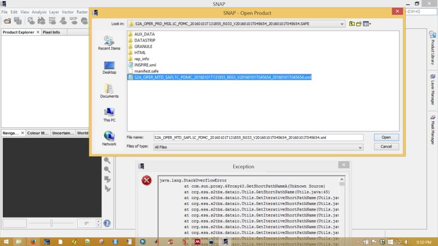438x246 pixels.
Task: Open the Layer menu
Action: pyautogui.click(x=54, y=12)
